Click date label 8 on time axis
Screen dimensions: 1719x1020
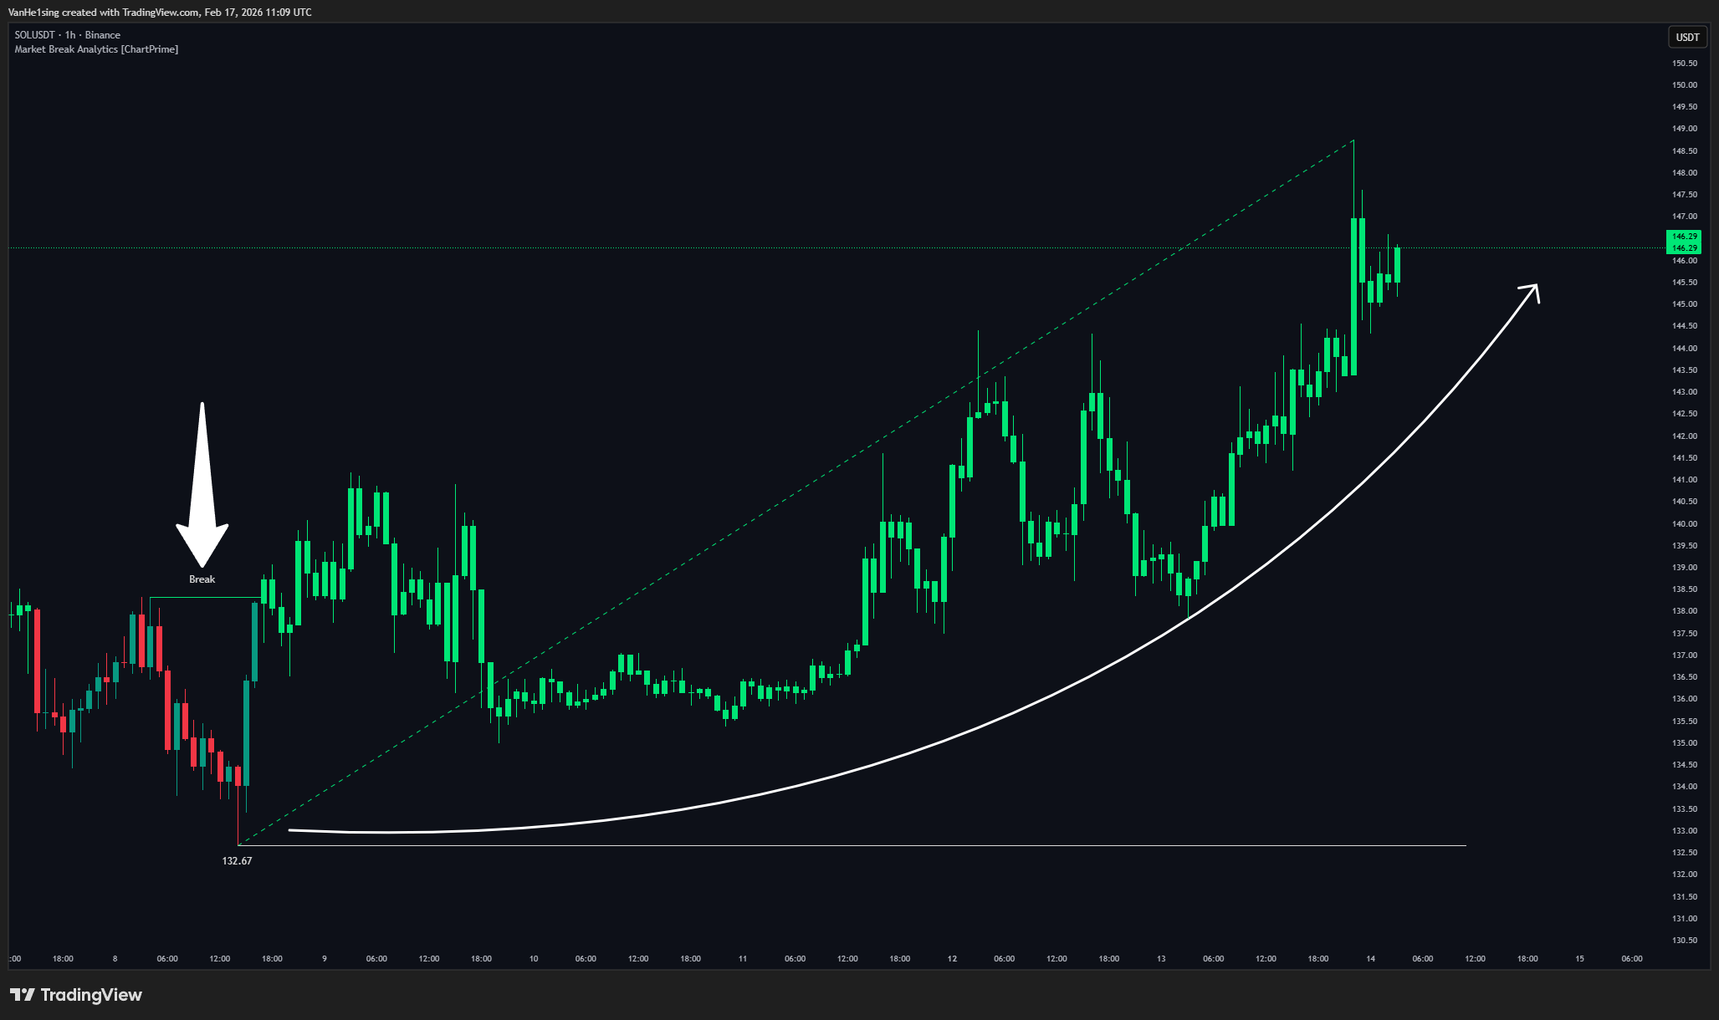coord(115,959)
